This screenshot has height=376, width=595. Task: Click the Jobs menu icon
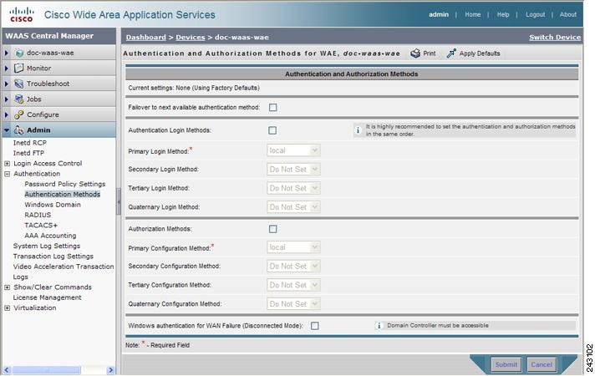(x=18, y=99)
